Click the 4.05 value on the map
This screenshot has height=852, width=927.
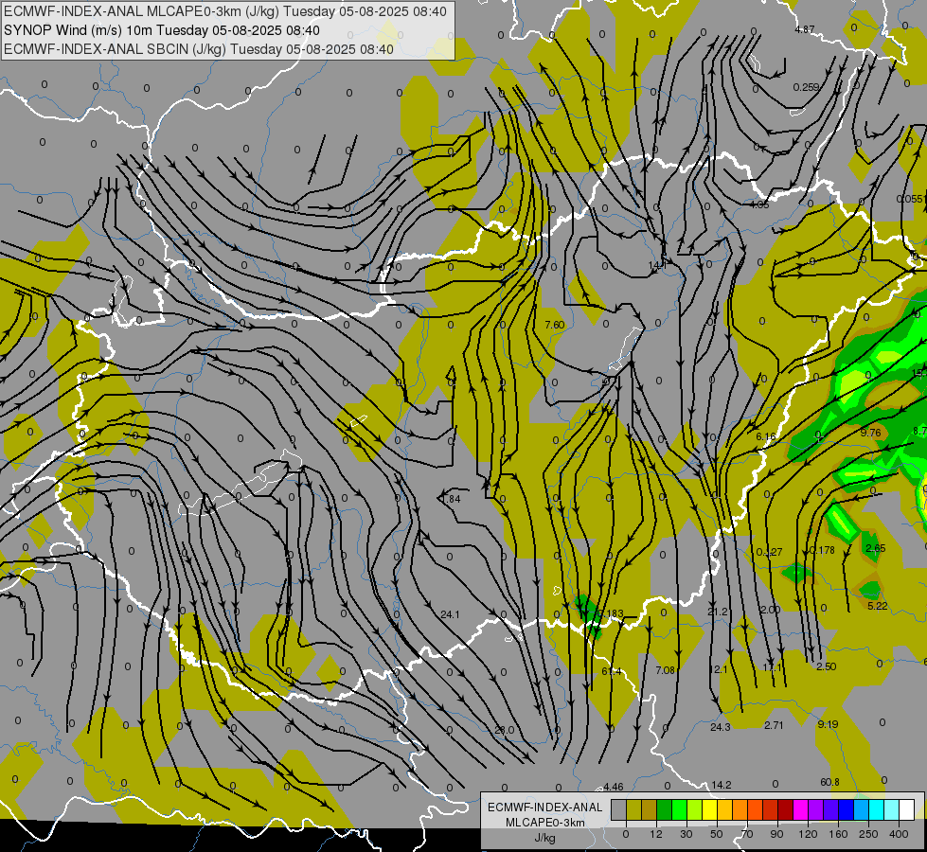(x=759, y=204)
